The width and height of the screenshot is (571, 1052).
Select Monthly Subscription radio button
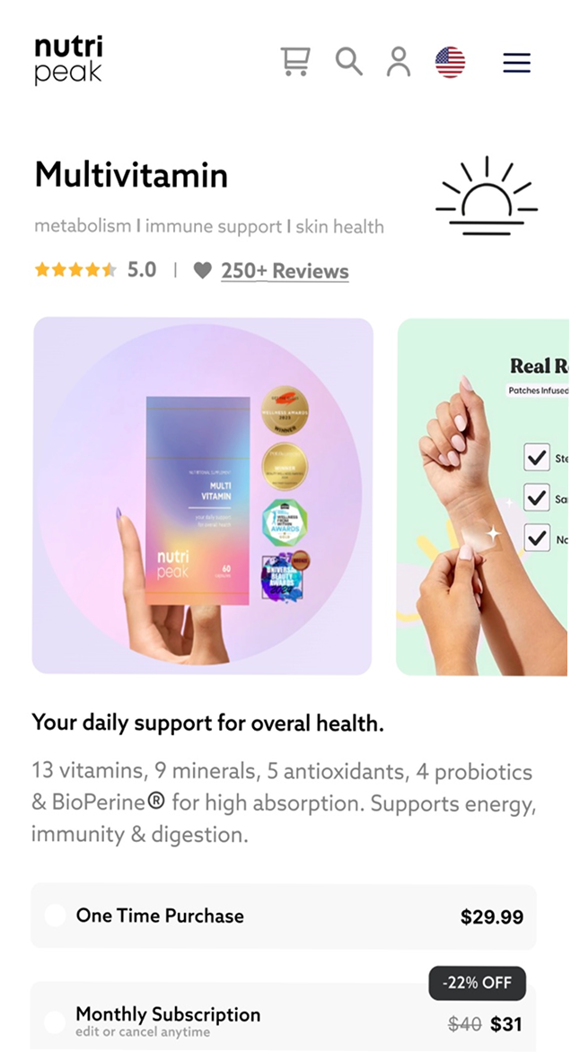tap(55, 1022)
